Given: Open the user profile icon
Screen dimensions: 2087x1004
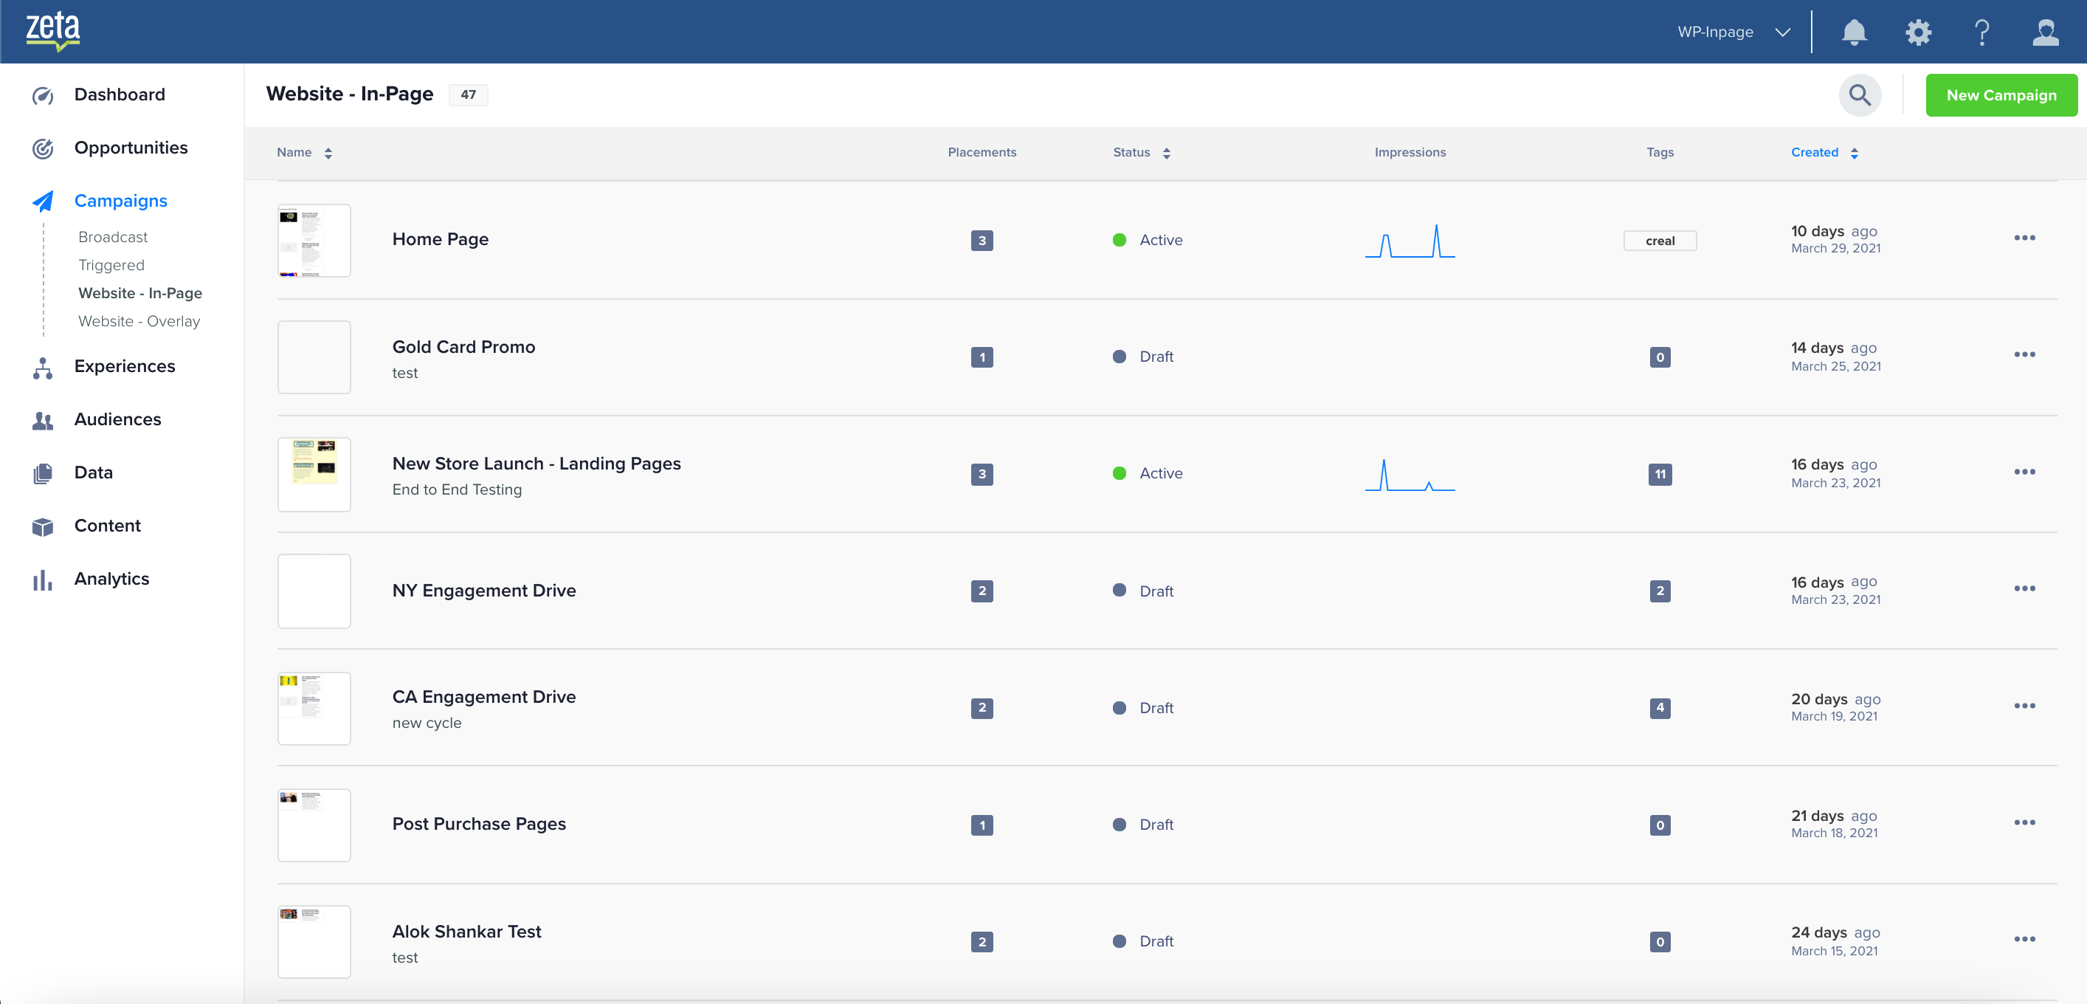Looking at the screenshot, I should [2046, 32].
